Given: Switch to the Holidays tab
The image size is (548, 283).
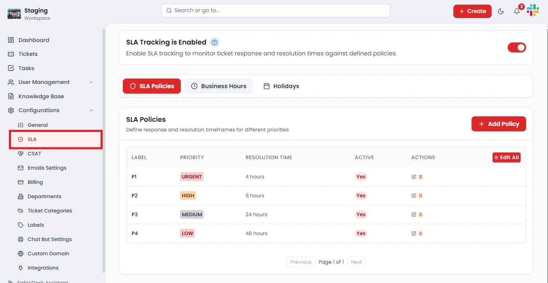Looking at the screenshot, I should 281,86.
